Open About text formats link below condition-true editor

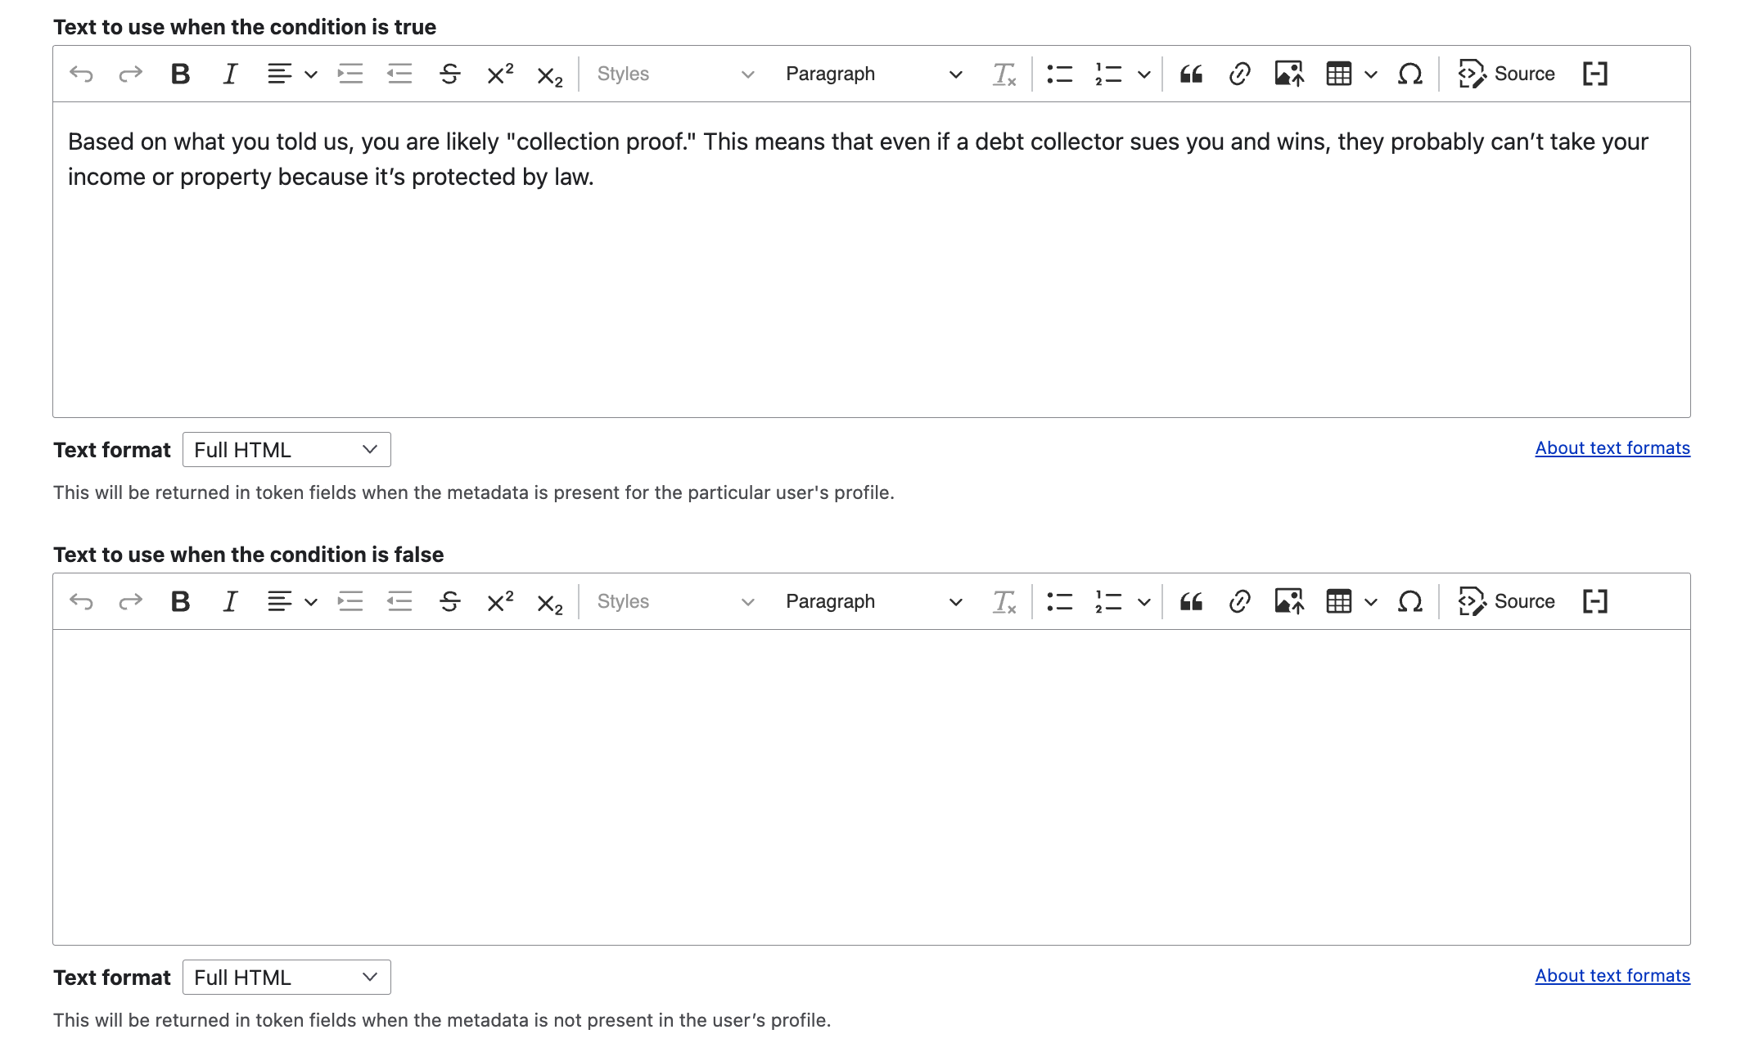click(1612, 448)
